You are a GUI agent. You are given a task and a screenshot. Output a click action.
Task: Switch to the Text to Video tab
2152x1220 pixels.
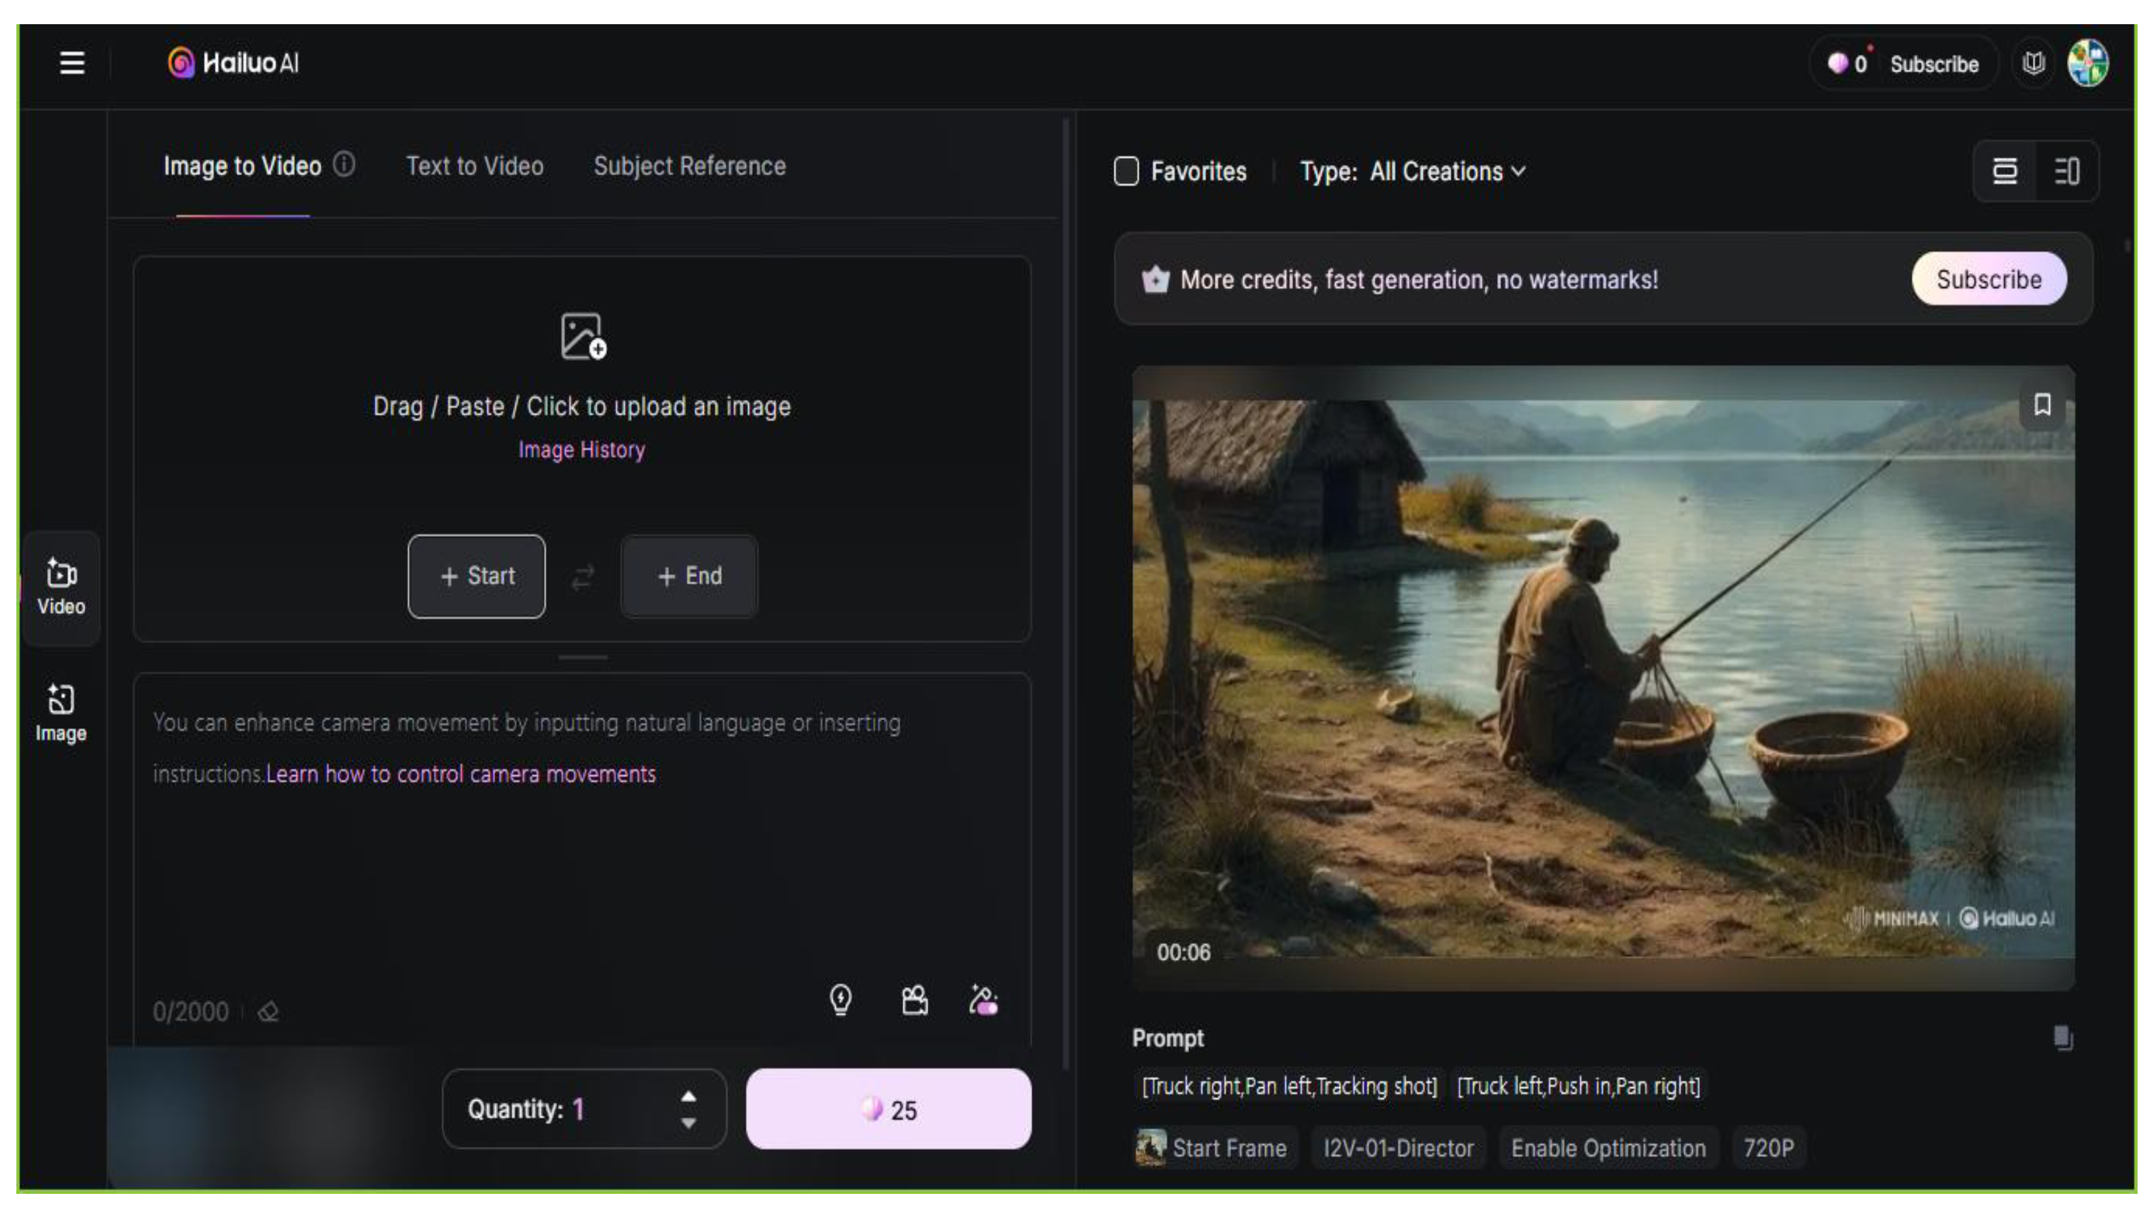point(474,166)
